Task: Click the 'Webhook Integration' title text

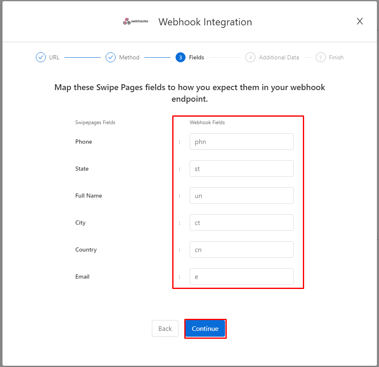Action: [x=205, y=22]
